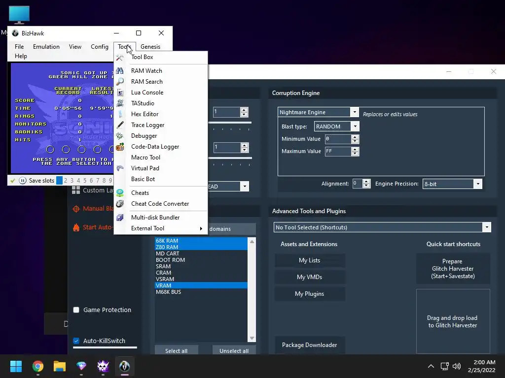Click the Drag and drop Glitch Harvester area
The width and height of the screenshot is (505, 378).
(453, 321)
